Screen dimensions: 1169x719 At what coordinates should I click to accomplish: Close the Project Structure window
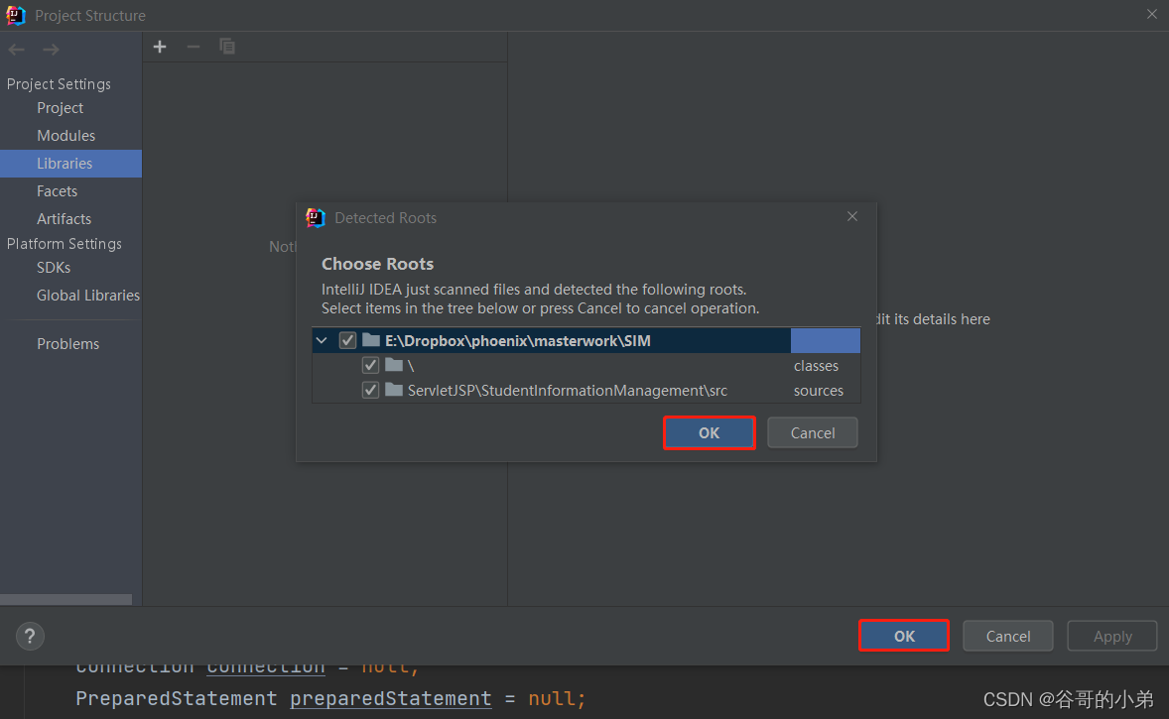[x=1152, y=14]
